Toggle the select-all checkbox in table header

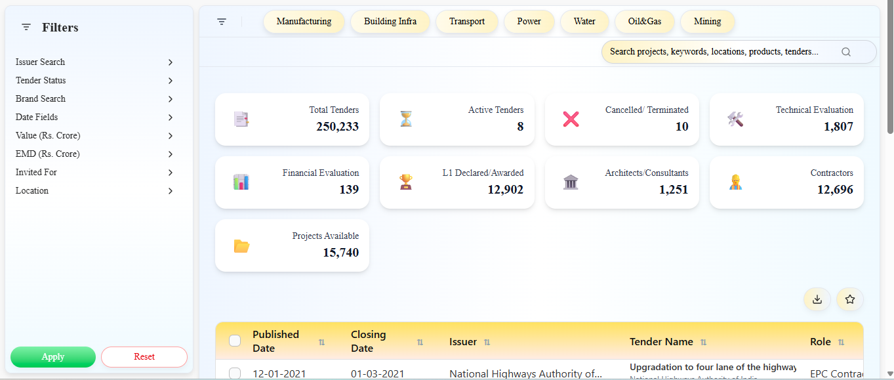pos(235,341)
